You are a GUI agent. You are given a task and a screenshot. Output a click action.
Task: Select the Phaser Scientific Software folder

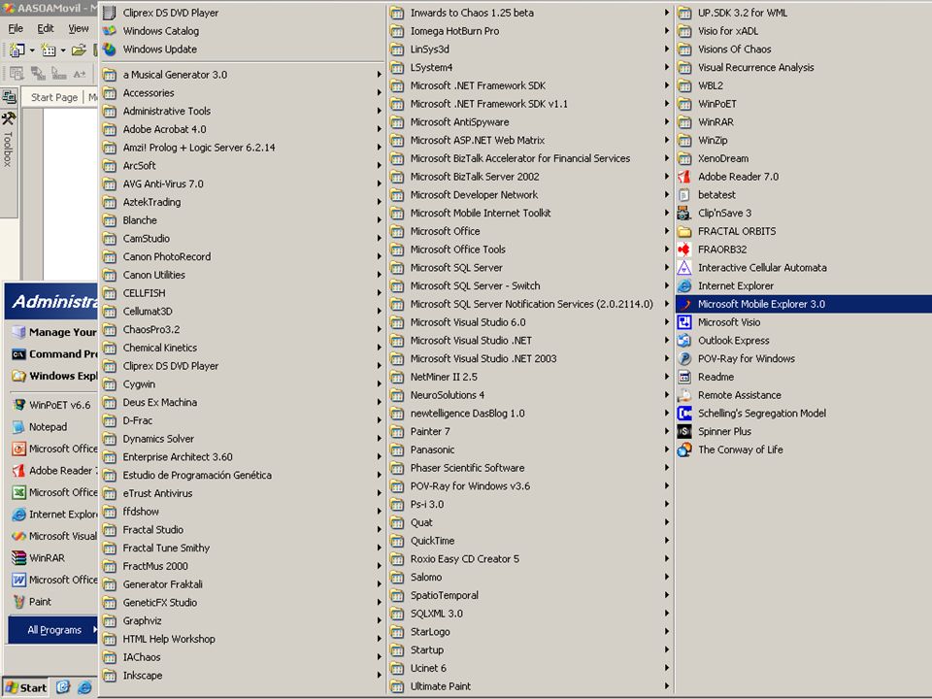[x=530, y=468]
